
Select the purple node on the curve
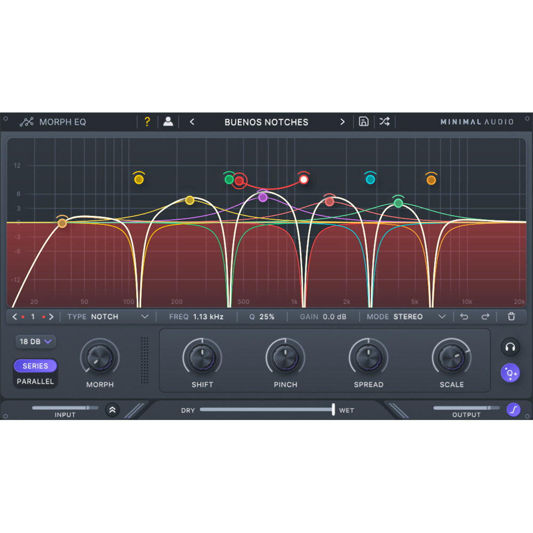click(x=262, y=197)
